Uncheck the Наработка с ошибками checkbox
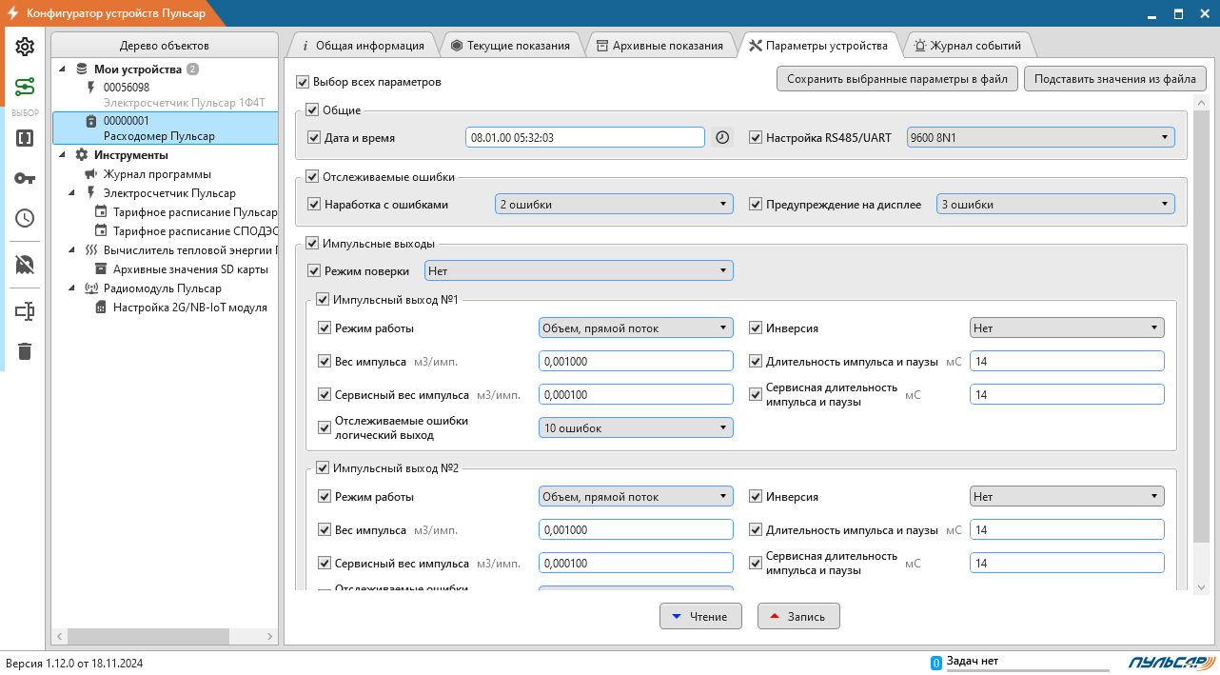The height and width of the screenshot is (675, 1220). [x=315, y=205]
